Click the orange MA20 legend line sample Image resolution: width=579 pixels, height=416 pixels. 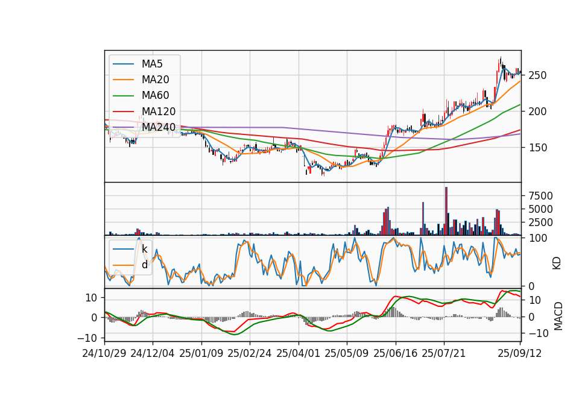click(x=123, y=80)
